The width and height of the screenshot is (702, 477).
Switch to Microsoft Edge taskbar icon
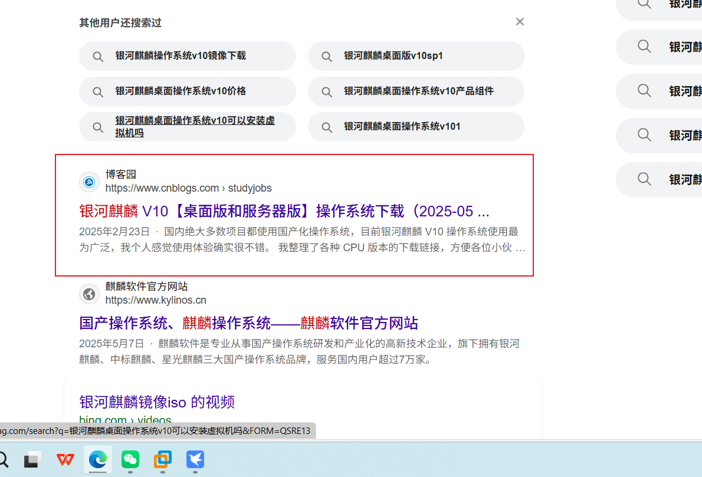click(x=97, y=459)
